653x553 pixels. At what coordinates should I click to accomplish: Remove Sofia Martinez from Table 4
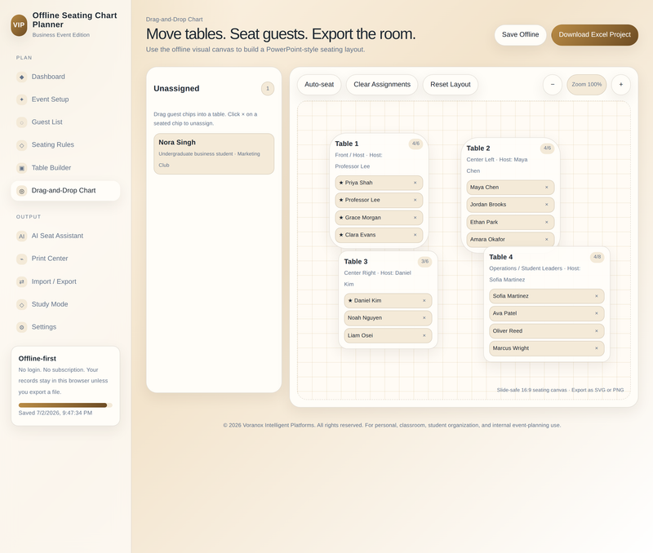pyautogui.click(x=597, y=296)
